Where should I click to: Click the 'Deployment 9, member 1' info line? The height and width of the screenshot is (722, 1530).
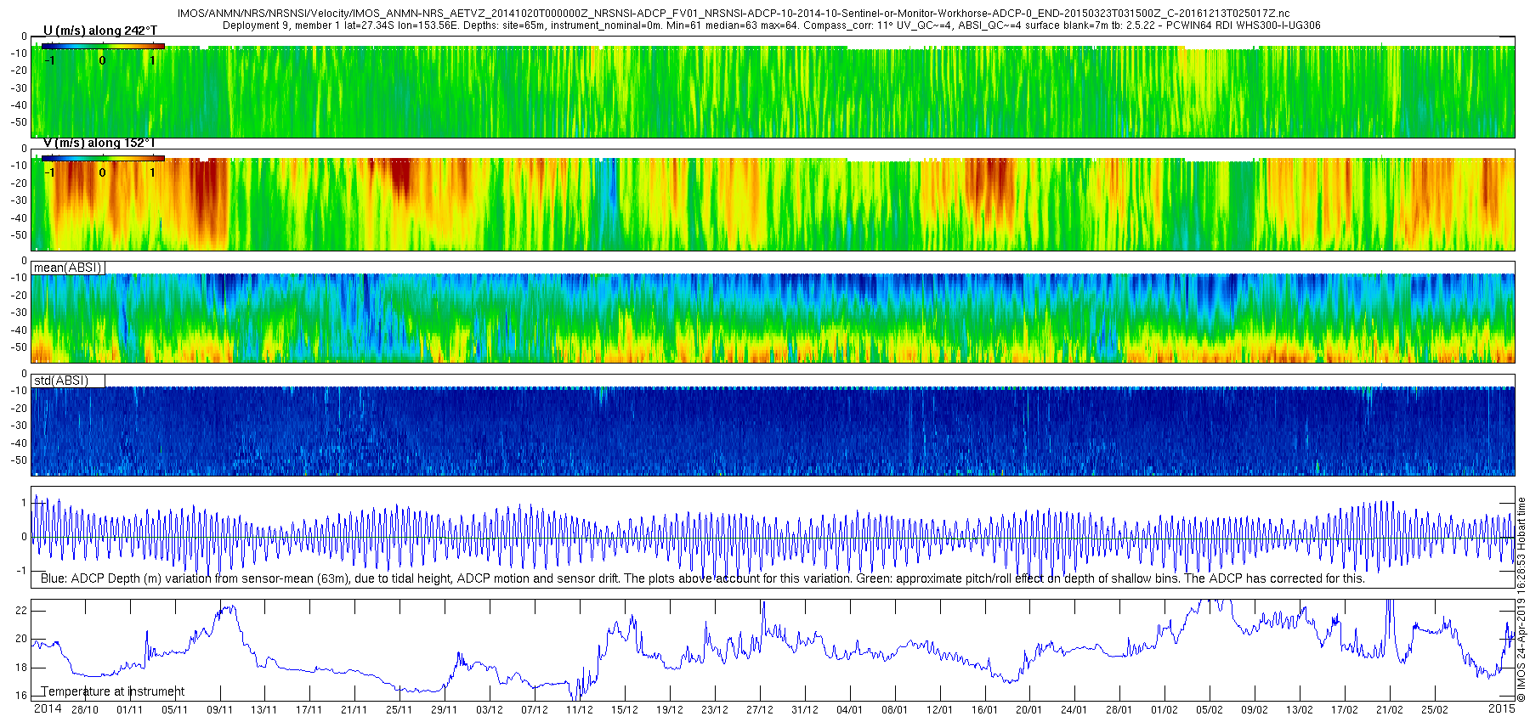click(771, 25)
